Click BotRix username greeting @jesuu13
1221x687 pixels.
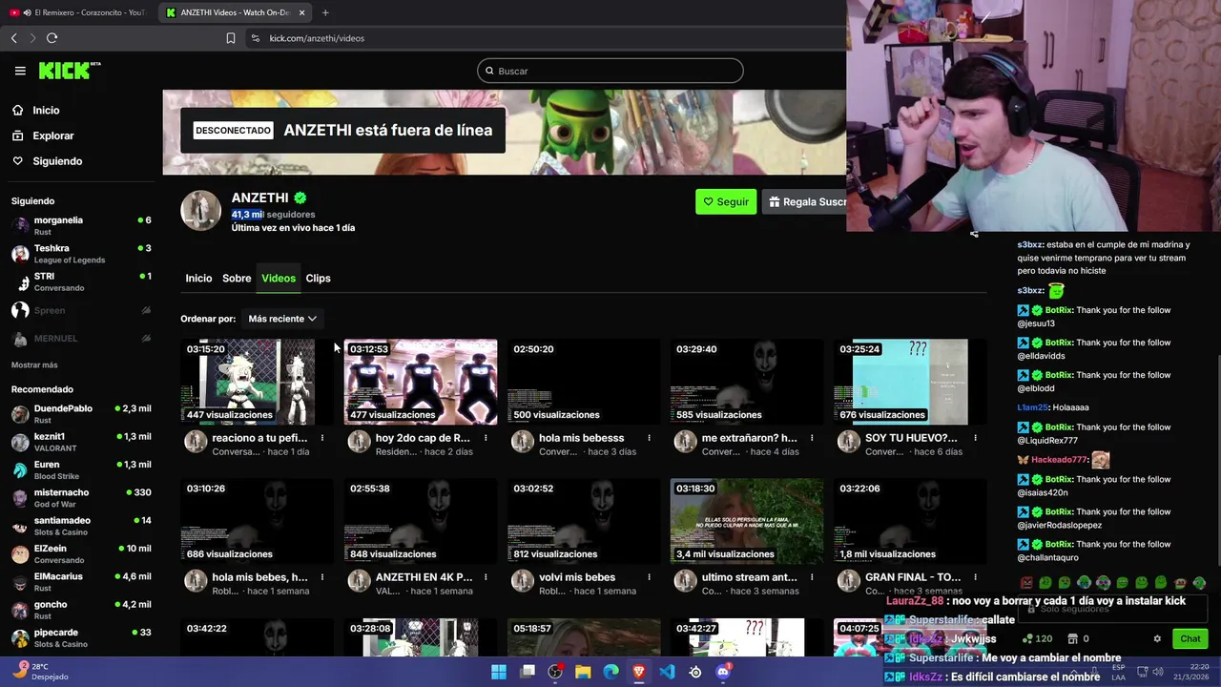[1059, 310]
